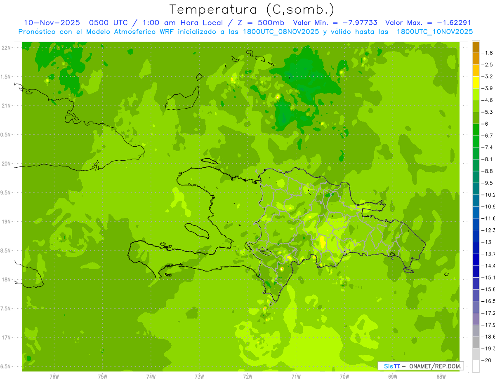Click the dark orange swatch above -1.8
The width and height of the screenshot is (495, 382).
click(x=476, y=47)
